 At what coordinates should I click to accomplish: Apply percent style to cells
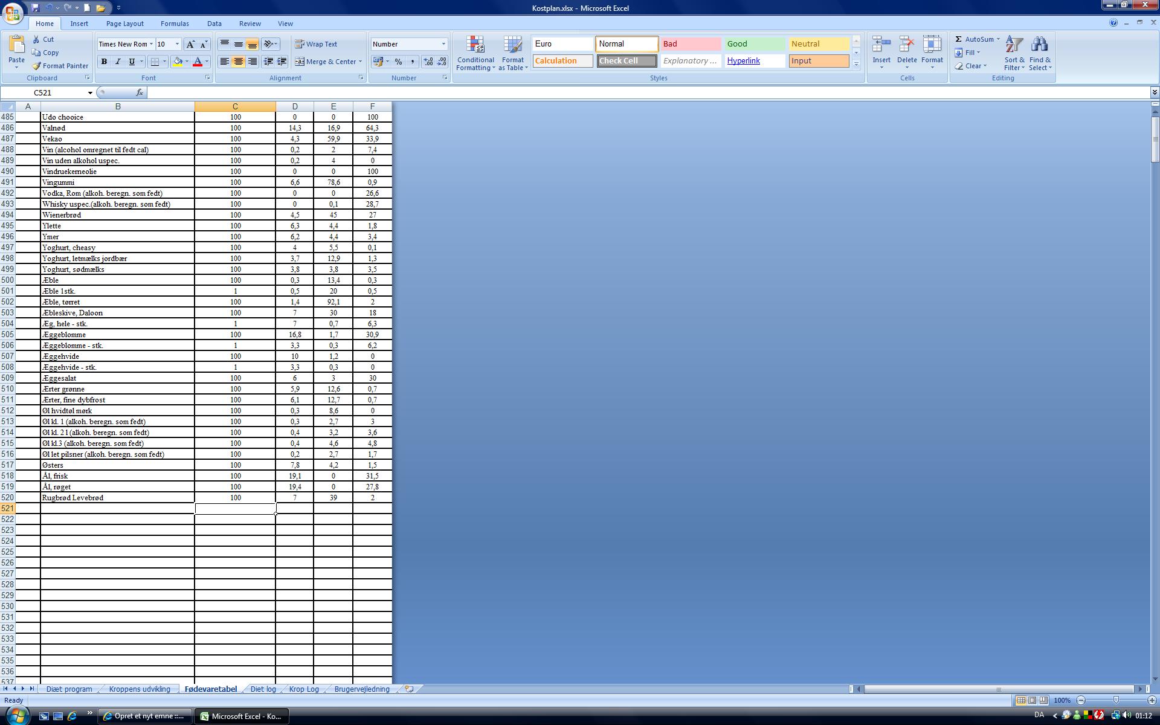click(398, 62)
